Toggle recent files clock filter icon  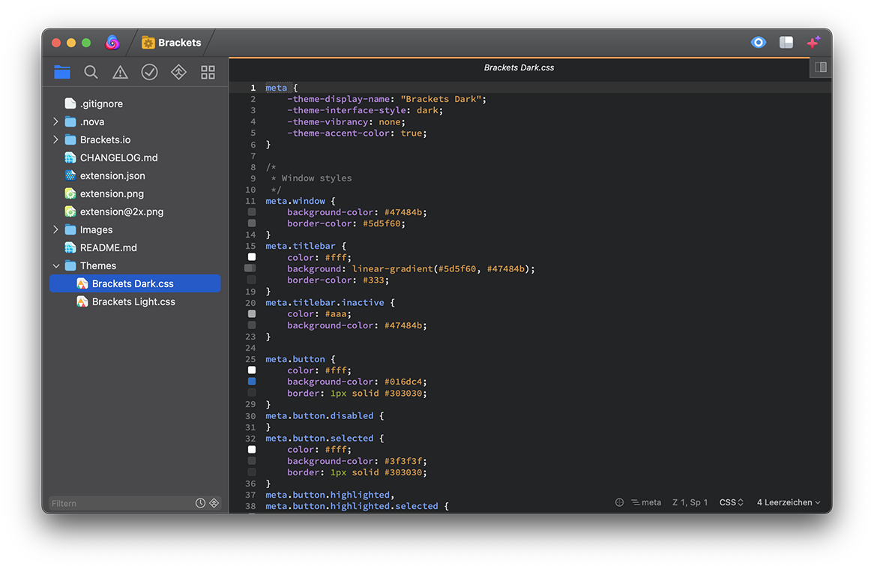click(200, 503)
